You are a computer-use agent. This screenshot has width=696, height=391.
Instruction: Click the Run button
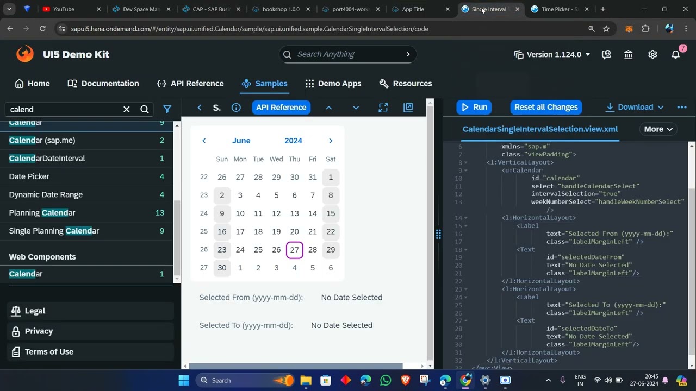coord(474,107)
